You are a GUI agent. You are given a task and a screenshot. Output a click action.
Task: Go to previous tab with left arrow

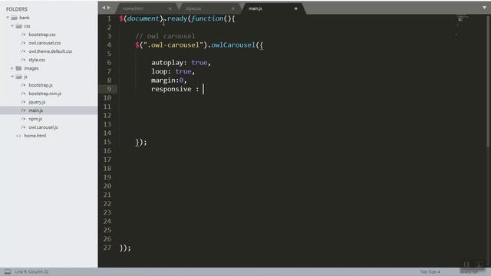point(104,8)
